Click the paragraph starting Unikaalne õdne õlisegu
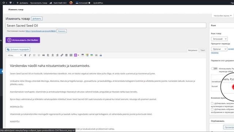Image resolution: width=234 pixels, height=132 pixels. point(102,82)
